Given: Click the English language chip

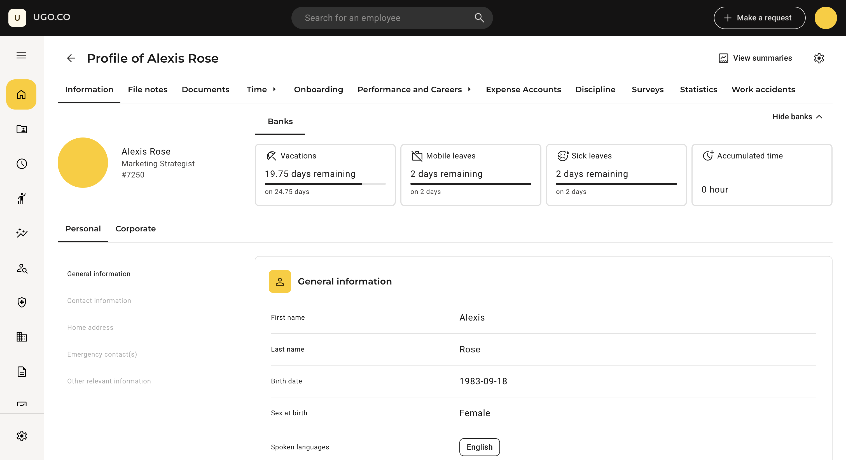Looking at the screenshot, I should click(x=479, y=447).
